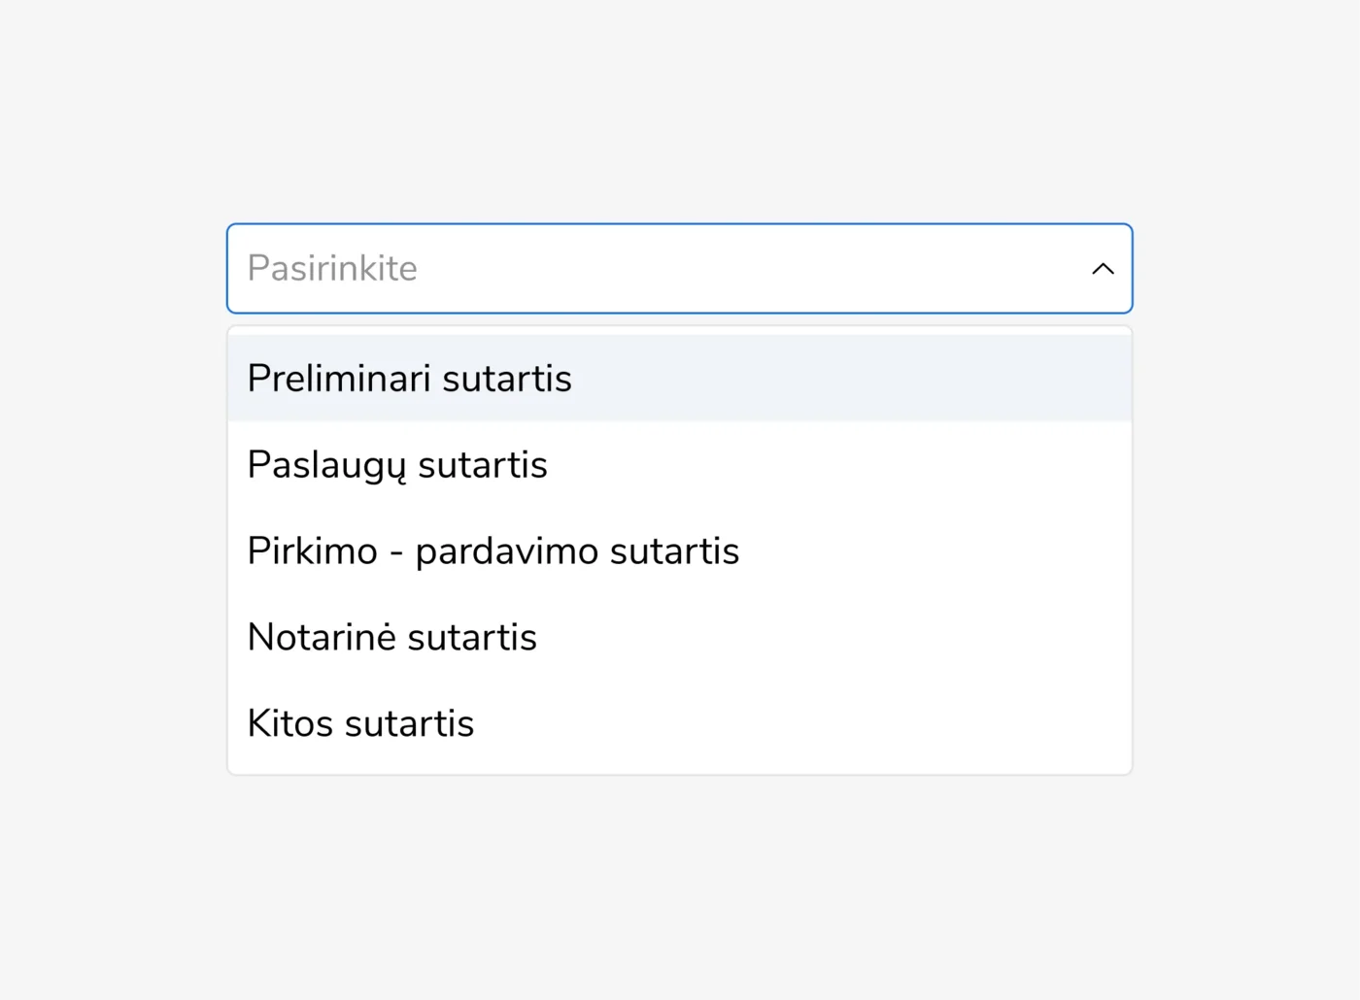Choose Kitos sutartis from the dropdown
This screenshot has width=1360, height=1000.
(360, 724)
